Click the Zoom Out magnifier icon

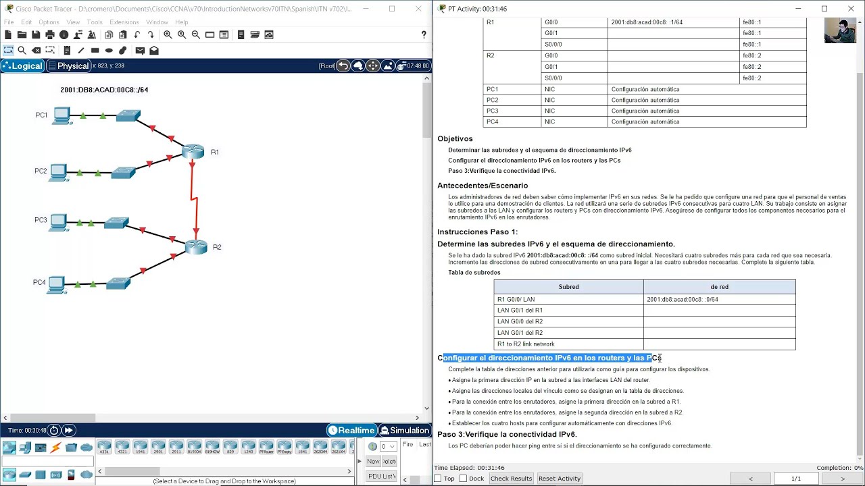(x=196, y=34)
